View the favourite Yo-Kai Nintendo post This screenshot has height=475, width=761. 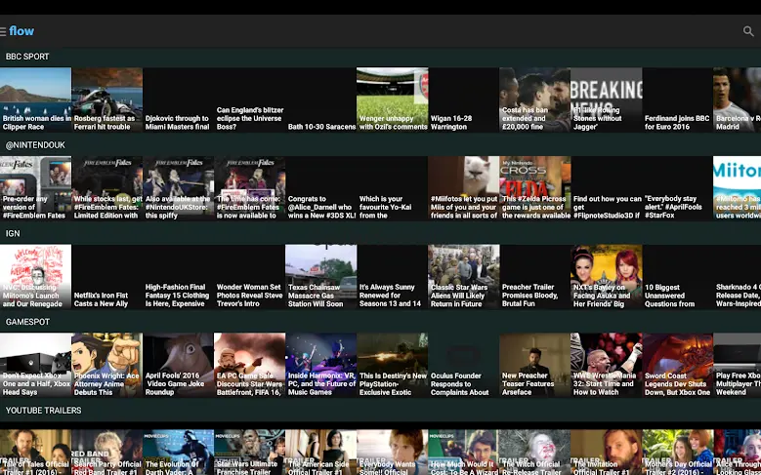[x=392, y=188]
